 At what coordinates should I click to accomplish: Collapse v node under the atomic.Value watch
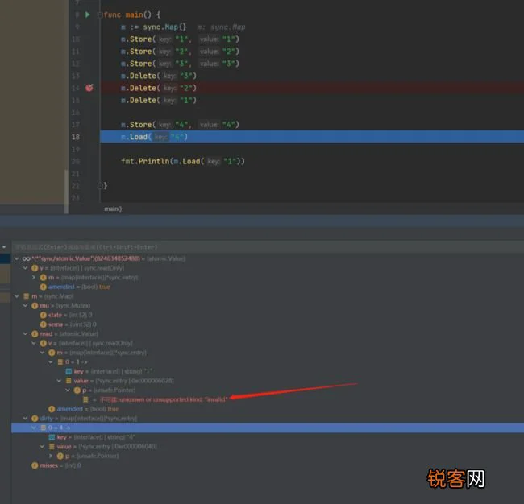pos(25,268)
